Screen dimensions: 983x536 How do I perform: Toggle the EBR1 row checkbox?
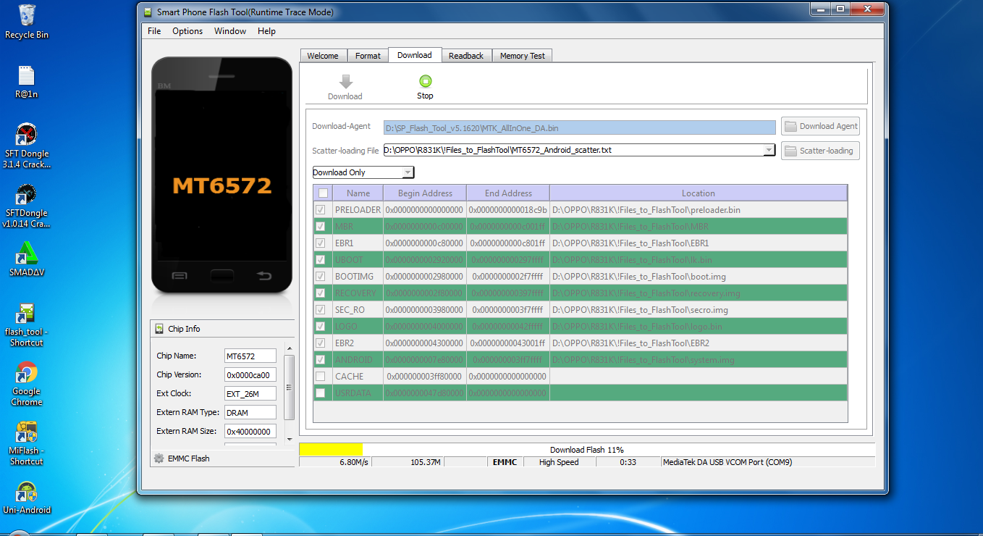coord(320,243)
